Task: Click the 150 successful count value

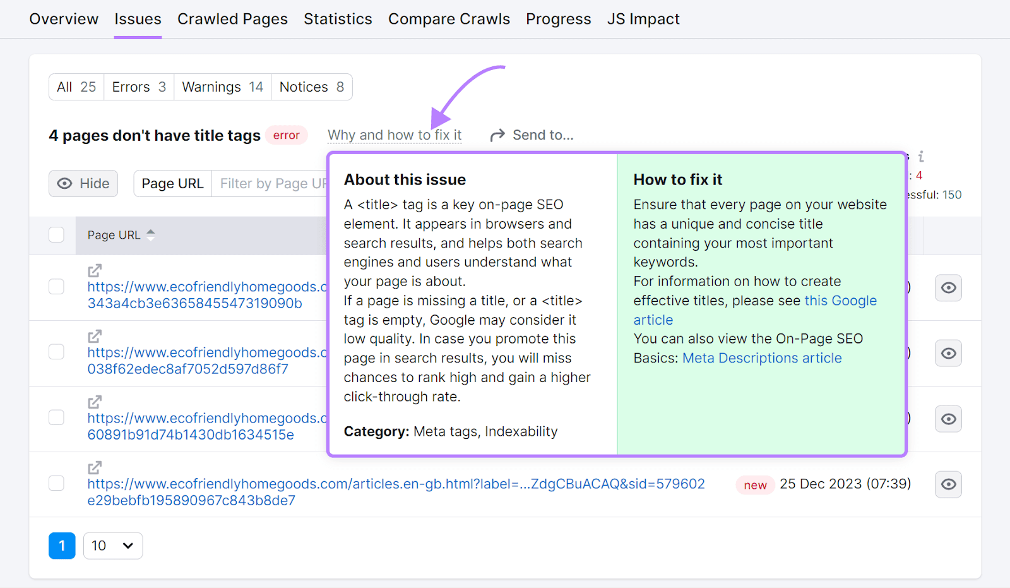Action: point(952,195)
